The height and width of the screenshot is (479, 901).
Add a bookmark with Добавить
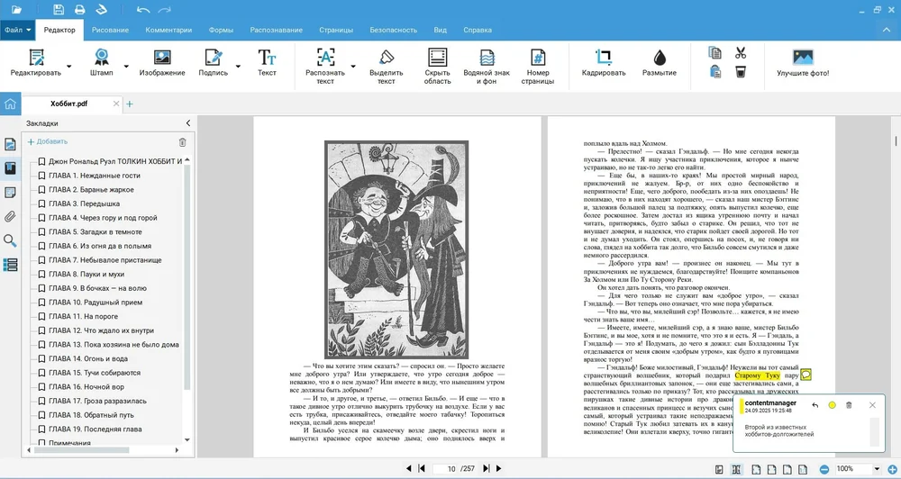[x=48, y=141]
